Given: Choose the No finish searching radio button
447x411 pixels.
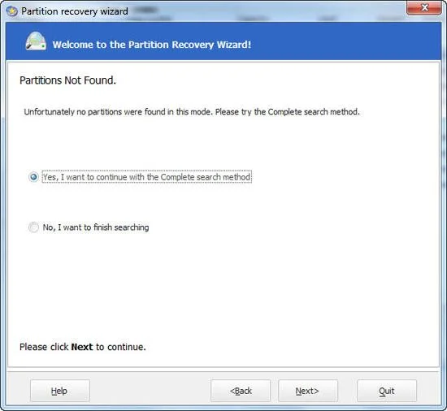Looking at the screenshot, I should point(33,227).
